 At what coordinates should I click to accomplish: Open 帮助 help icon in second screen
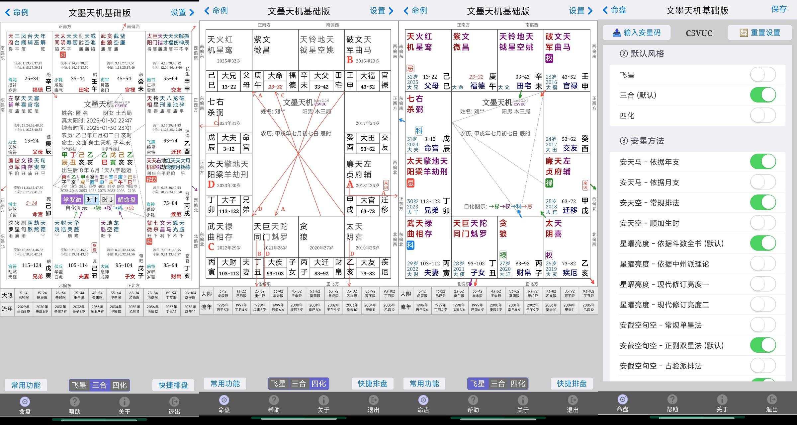274,400
